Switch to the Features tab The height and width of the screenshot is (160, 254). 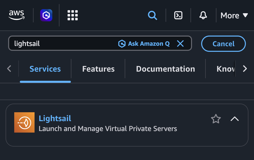tap(98, 69)
